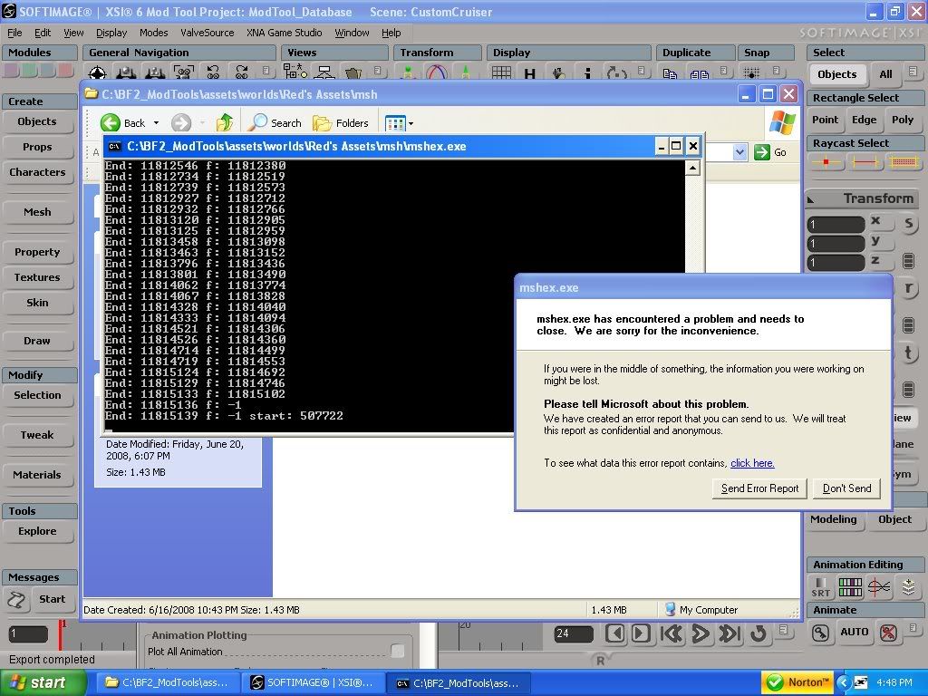Click the H icon under Display
The width and height of the screenshot is (928, 696).
pyautogui.click(x=529, y=73)
